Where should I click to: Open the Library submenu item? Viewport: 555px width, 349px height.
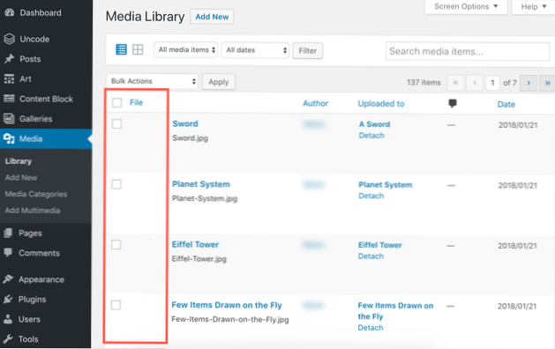click(19, 161)
